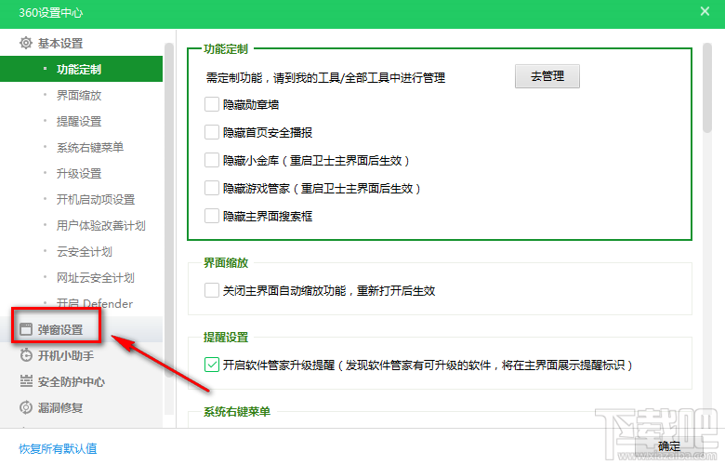Screen dimensions: 725x465
Task: Click the 界面缩放 section heading
Action: (x=226, y=263)
